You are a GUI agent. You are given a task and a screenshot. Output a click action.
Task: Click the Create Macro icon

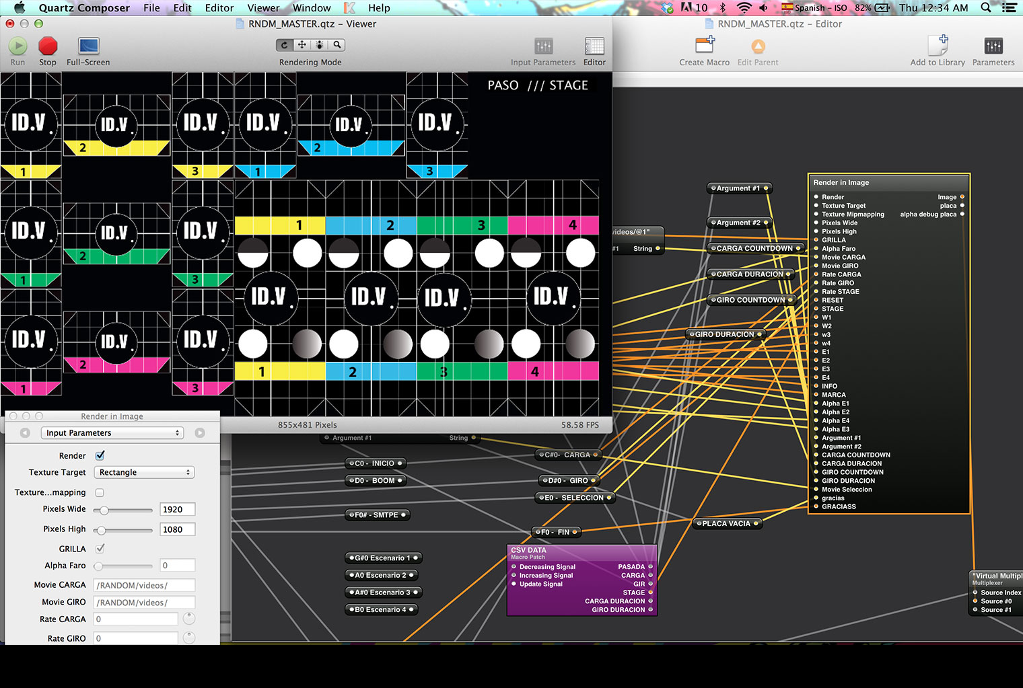[704, 46]
